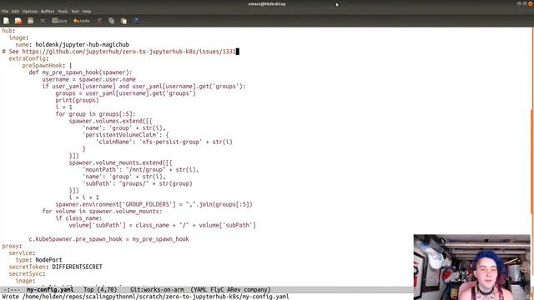This screenshot has width=534, height=300.
Task: Click the emacs window title bar text
Action: (267, 4)
